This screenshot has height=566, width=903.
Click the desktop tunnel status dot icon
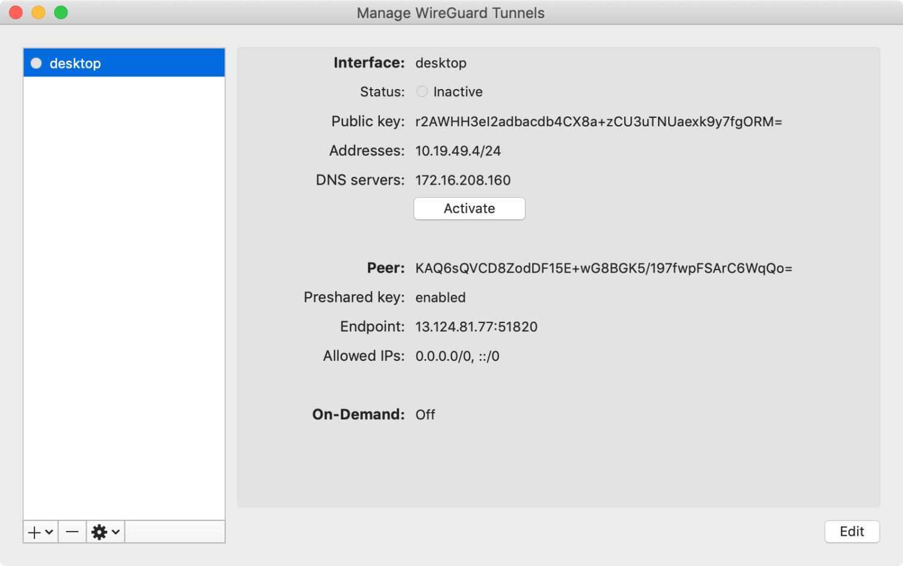[x=36, y=63]
